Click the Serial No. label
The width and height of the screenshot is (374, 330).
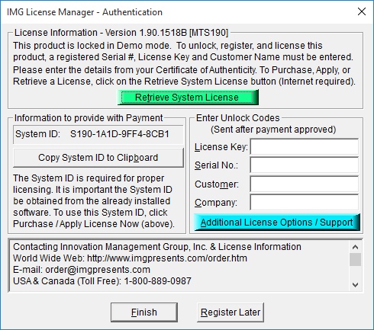pos(216,165)
